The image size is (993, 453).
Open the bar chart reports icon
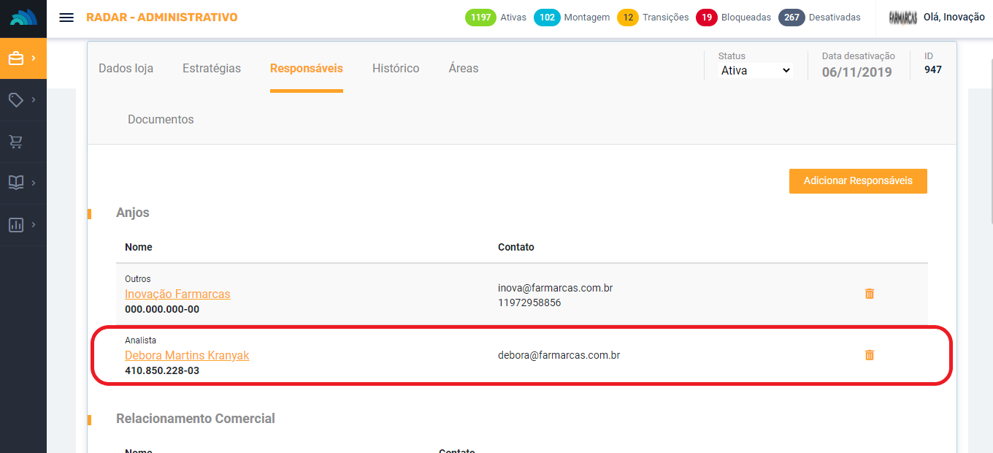[16, 225]
